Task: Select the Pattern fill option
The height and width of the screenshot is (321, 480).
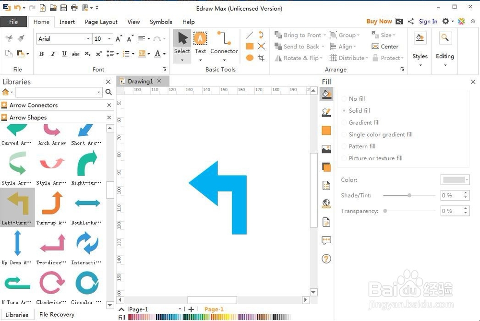Action: pyautogui.click(x=359, y=146)
